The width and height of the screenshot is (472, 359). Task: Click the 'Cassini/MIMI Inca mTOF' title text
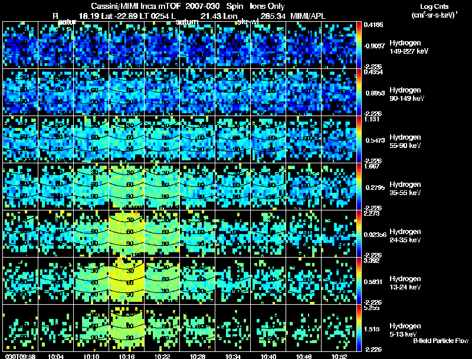click(136, 6)
